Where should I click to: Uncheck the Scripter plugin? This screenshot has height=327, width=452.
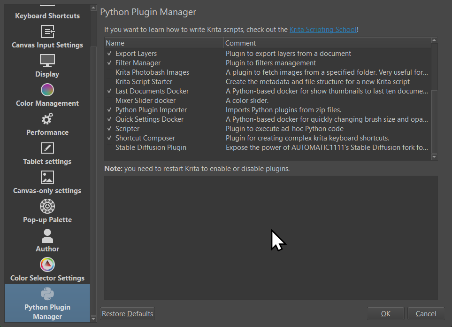click(x=109, y=129)
